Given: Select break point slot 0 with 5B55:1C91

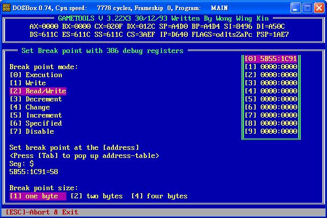Looking at the screenshot, I should click(271, 59).
